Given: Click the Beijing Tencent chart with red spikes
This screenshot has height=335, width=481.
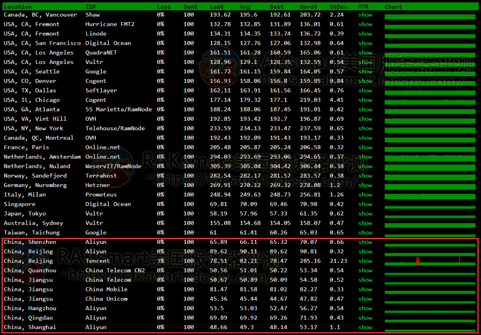Looking at the screenshot, I should click(430, 261).
